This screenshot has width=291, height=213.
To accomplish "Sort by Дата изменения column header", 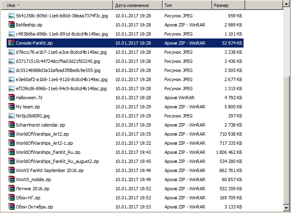I will pos(138,5).
